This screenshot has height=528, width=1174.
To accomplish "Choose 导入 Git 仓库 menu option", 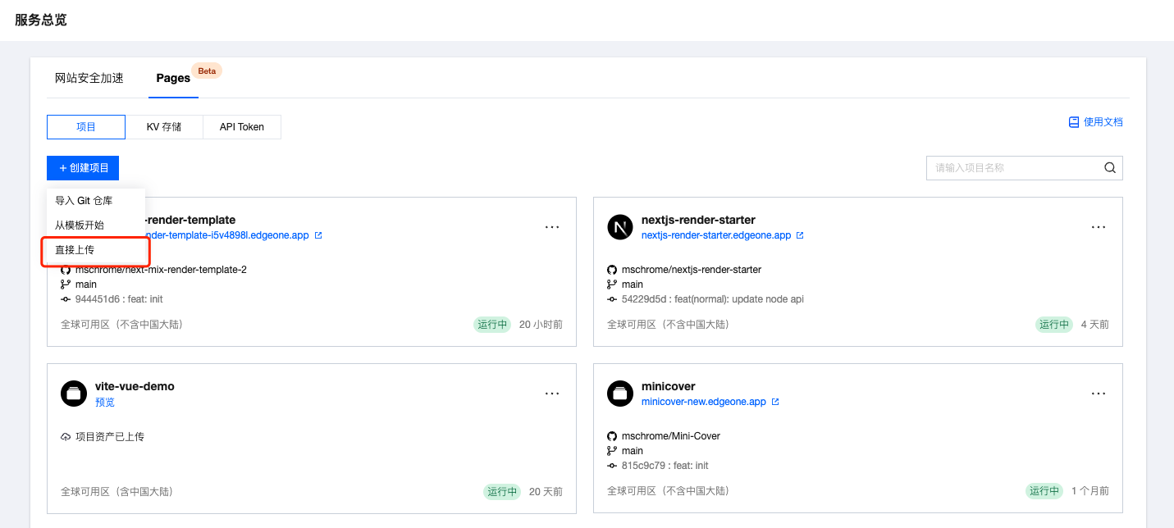I will (84, 201).
